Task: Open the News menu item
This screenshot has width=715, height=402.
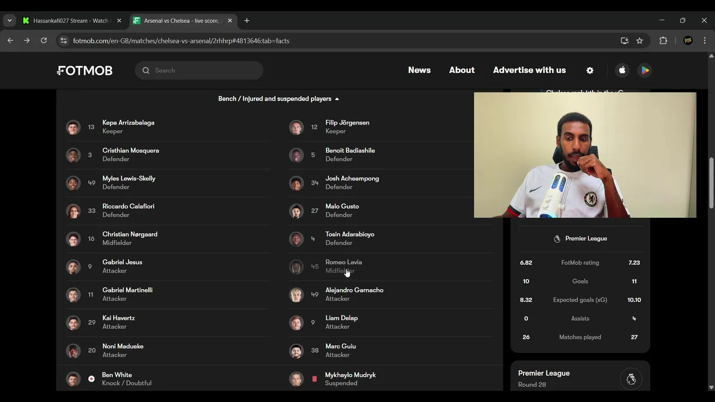Action: click(x=419, y=70)
